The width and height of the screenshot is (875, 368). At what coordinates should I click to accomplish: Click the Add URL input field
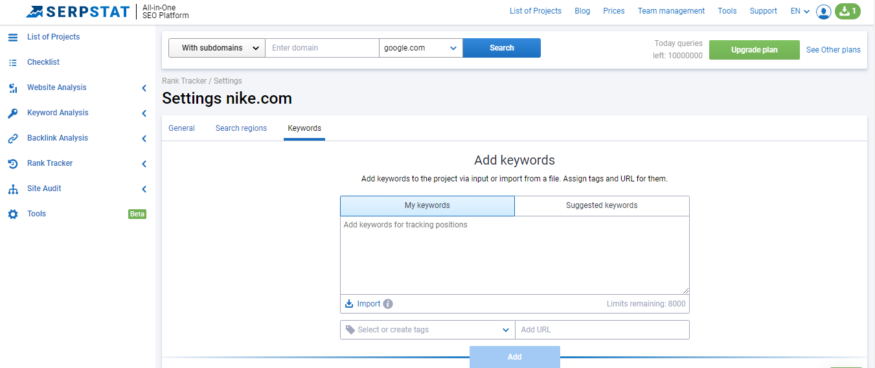[602, 330]
